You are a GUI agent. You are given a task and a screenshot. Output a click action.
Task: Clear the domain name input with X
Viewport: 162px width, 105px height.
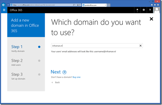click(x=140, y=46)
